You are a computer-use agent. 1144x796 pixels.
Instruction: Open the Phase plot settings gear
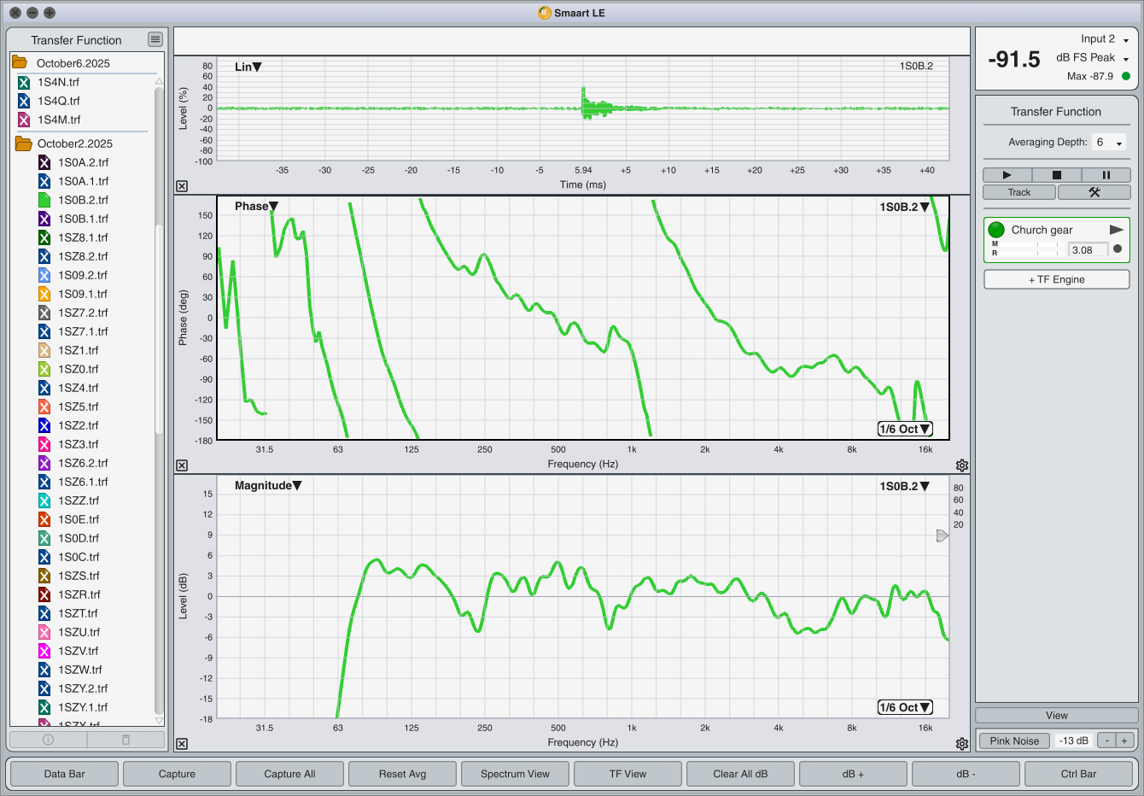962,465
